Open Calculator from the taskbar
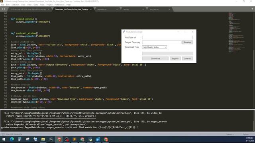This screenshot has height=143, width=255. click(20, 139)
